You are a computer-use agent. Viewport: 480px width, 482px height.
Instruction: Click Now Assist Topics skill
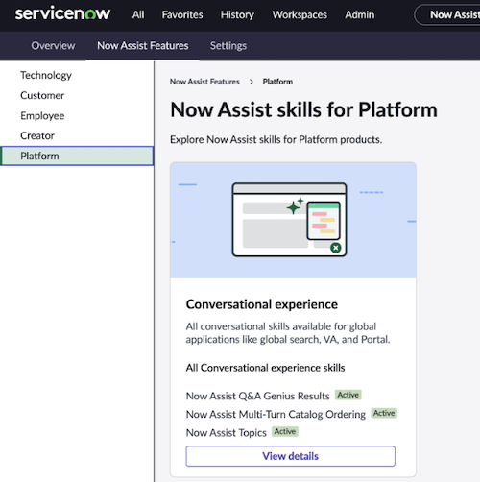pyautogui.click(x=227, y=433)
